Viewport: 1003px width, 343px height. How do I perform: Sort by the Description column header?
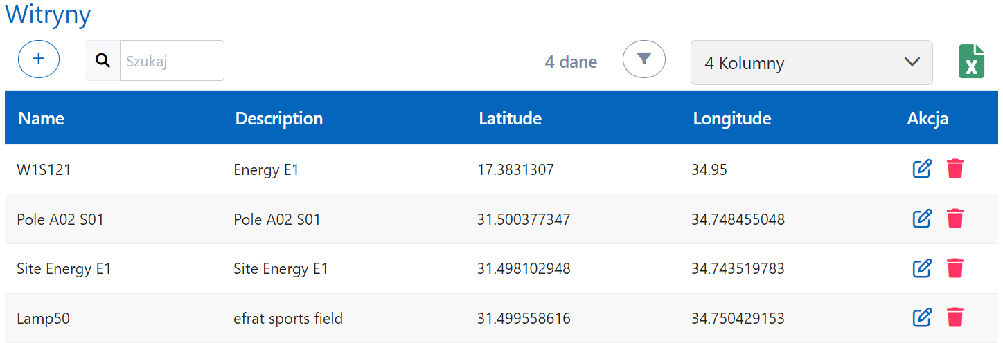coord(279,118)
